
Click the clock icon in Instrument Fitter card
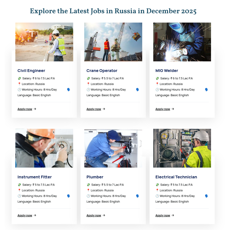(19, 196)
